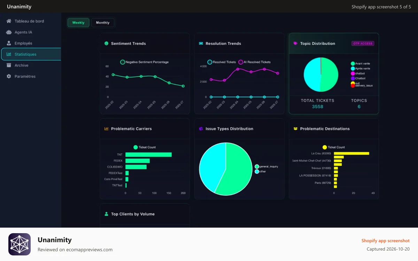Click the OTP ACCESS badge
The width and height of the screenshot is (418, 261).
point(363,43)
